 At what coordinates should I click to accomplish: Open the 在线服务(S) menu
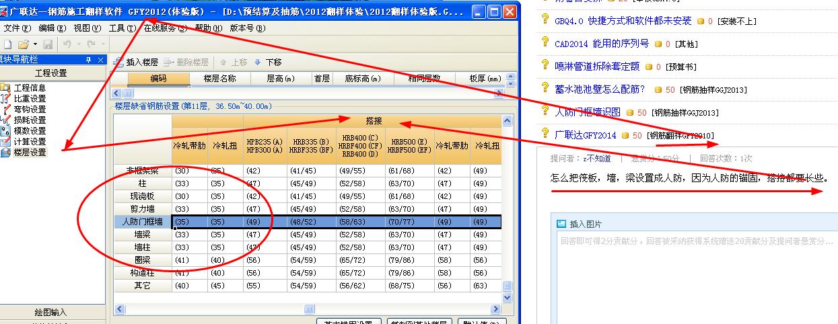point(166,28)
